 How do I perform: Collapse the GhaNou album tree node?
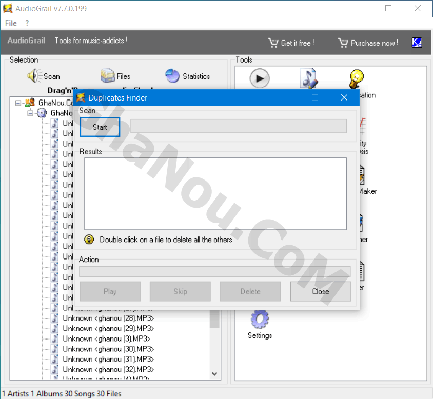pyautogui.click(x=30, y=113)
